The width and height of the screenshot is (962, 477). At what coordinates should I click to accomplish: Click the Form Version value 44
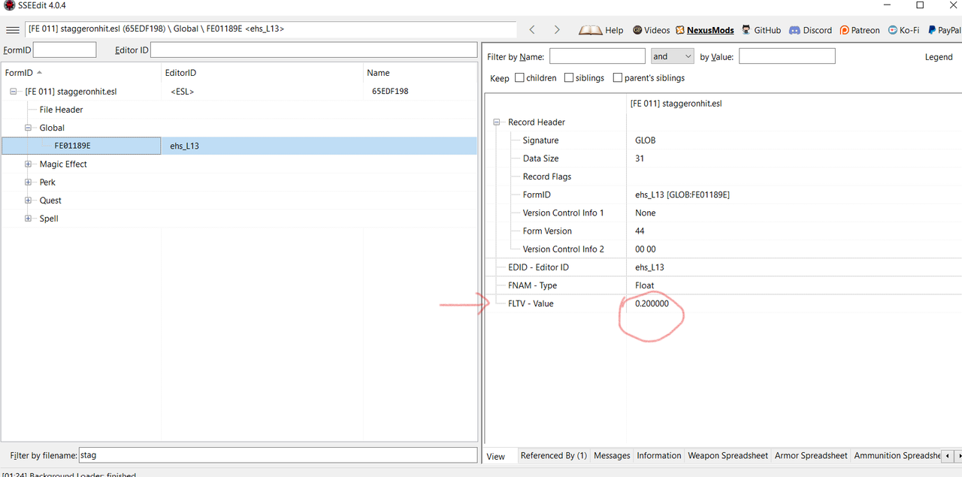tap(640, 231)
